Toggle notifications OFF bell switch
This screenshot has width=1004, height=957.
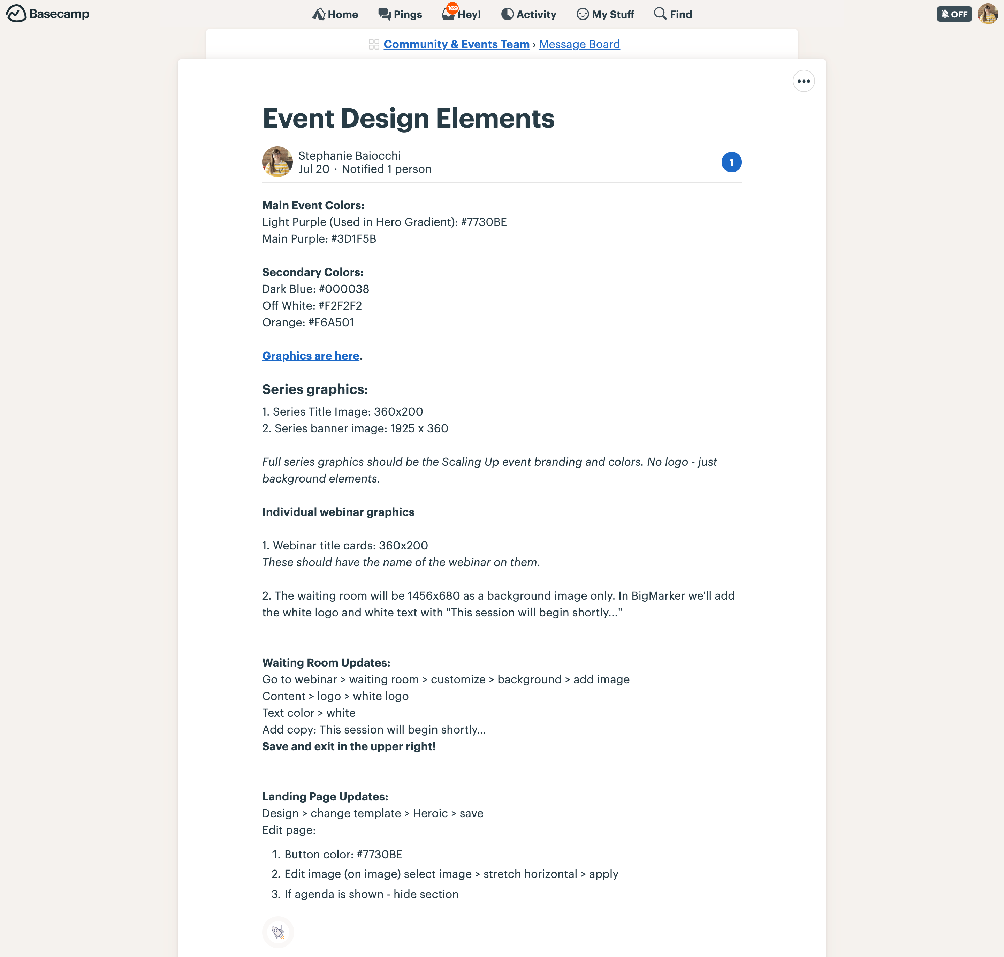pyautogui.click(x=954, y=14)
